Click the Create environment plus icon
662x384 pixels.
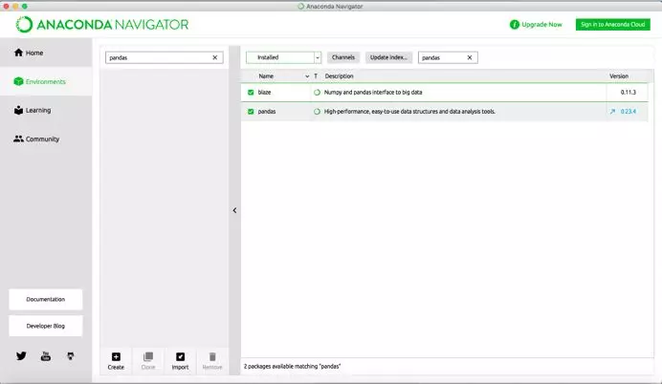[x=116, y=356]
